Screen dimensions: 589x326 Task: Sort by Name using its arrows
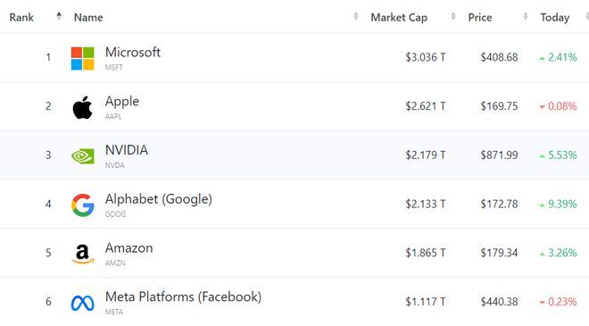click(356, 16)
